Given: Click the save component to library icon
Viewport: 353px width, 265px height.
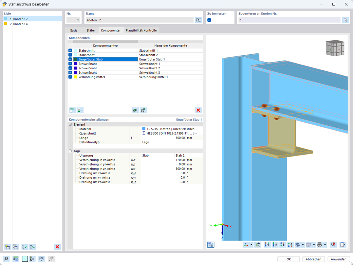Looking at the screenshot, I should [143, 110].
